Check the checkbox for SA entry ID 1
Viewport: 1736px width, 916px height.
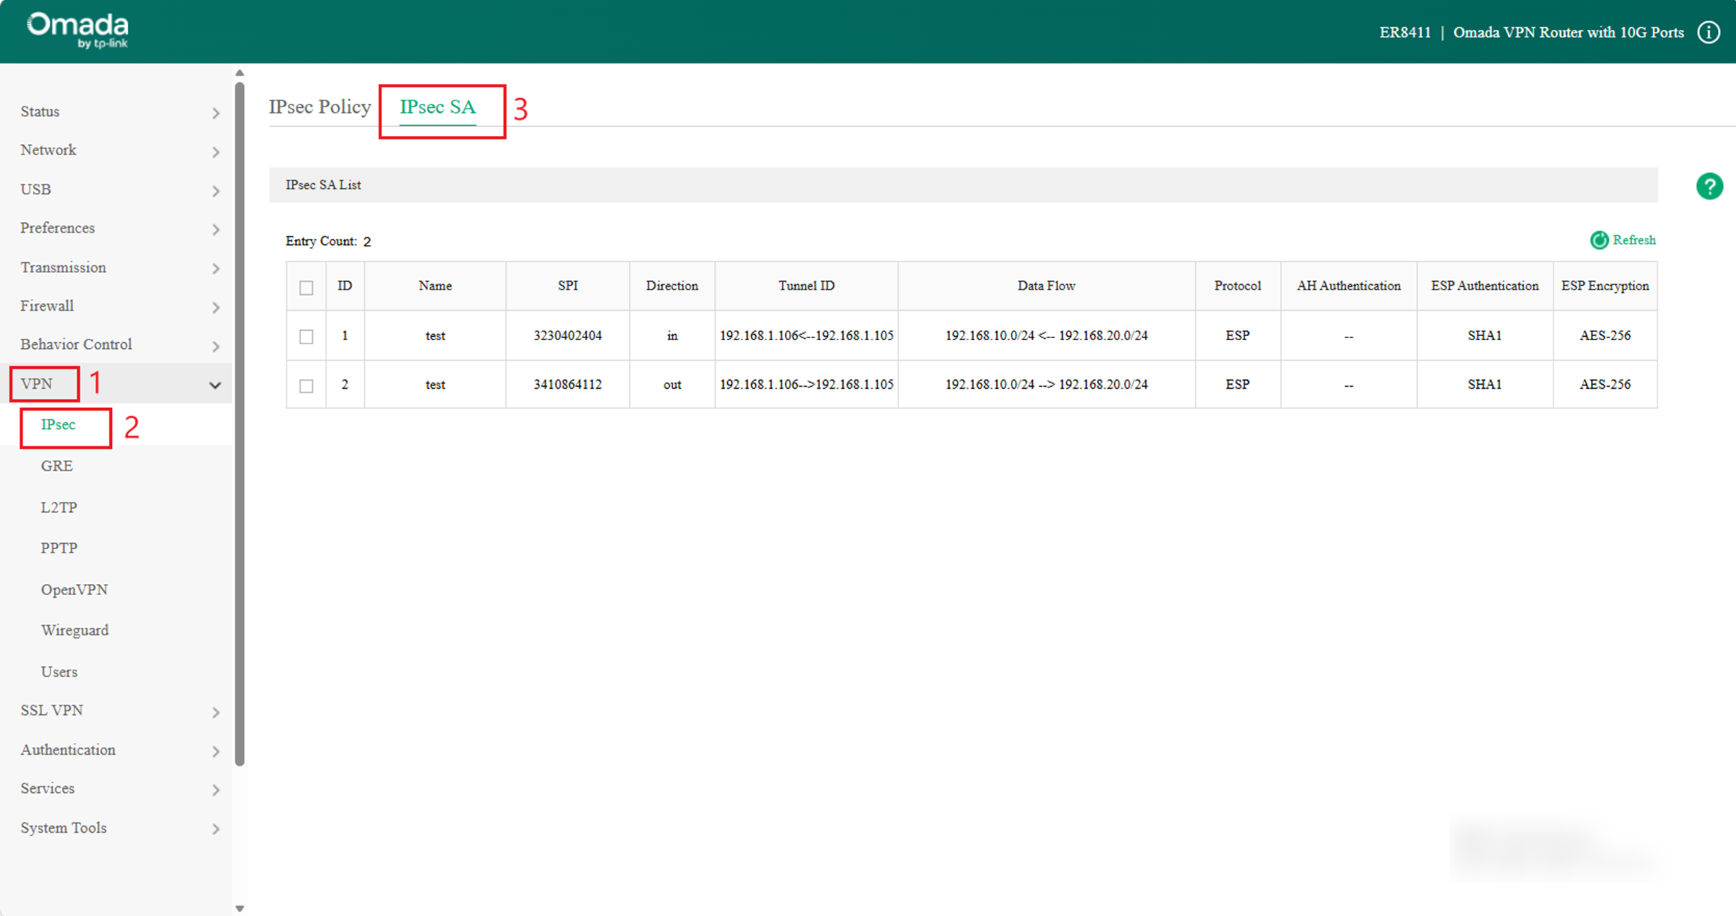pyautogui.click(x=306, y=336)
